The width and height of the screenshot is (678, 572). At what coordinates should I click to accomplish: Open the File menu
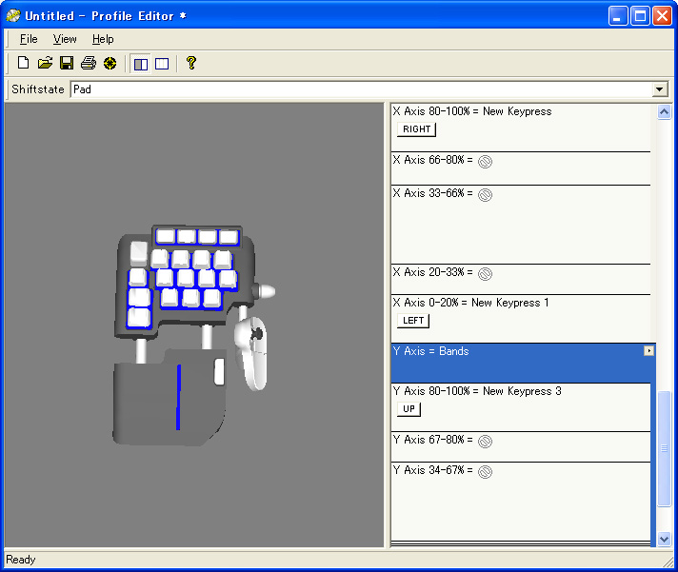click(29, 39)
